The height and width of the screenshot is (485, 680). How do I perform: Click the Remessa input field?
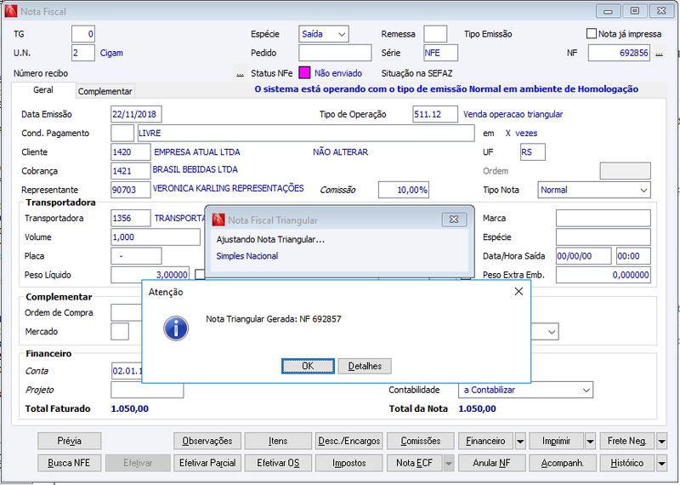tap(435, 34)
